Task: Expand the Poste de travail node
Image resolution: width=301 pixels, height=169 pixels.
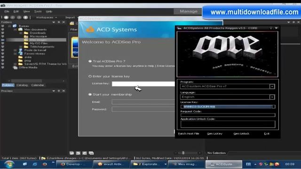Action: pos(15,50)
